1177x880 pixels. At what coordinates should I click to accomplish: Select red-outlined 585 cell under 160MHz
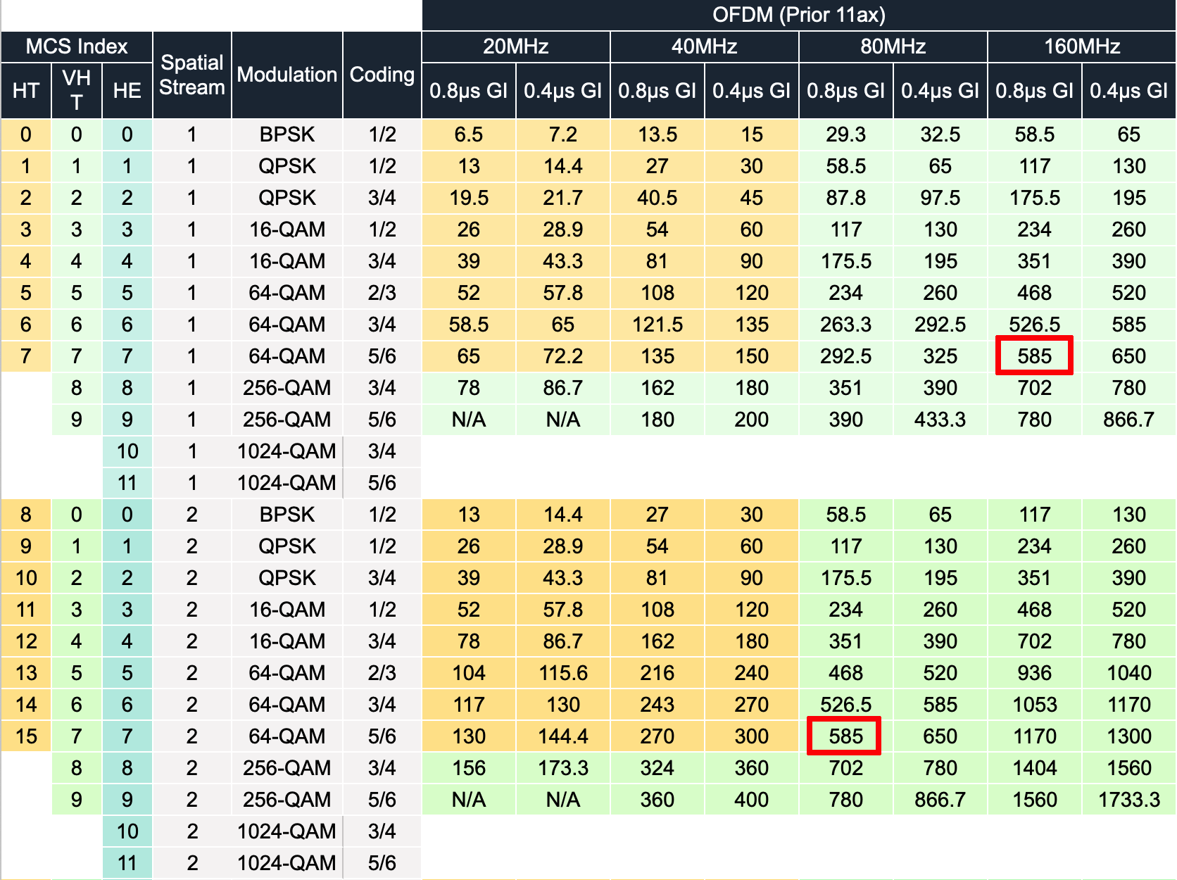tap(1034, 356)
